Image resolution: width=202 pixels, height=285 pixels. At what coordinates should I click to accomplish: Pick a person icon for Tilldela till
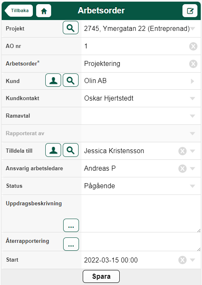coord(53,150)
